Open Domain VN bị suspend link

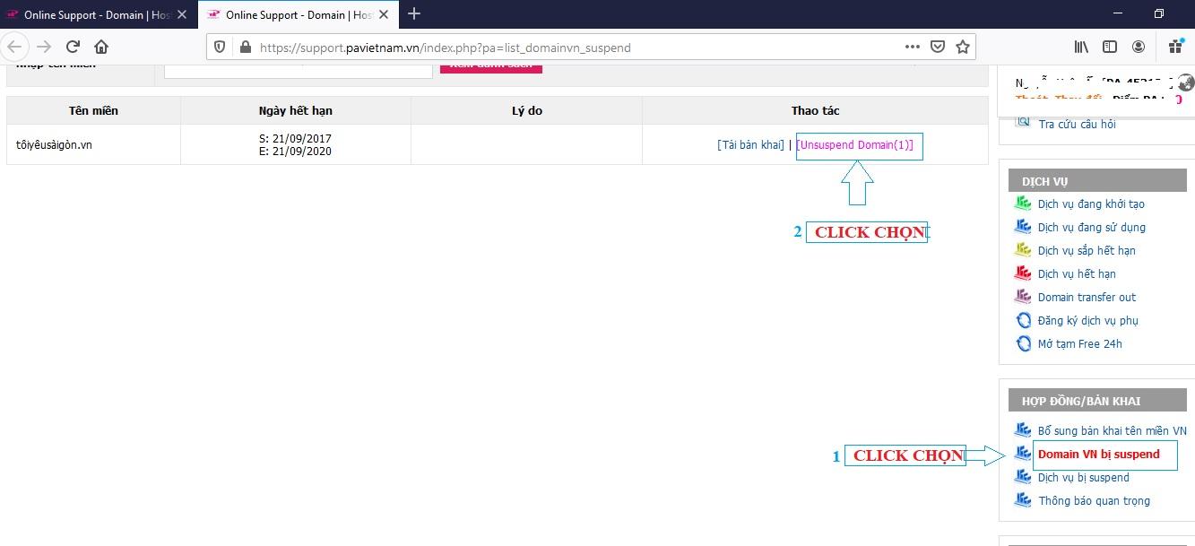coord(1099,454)
